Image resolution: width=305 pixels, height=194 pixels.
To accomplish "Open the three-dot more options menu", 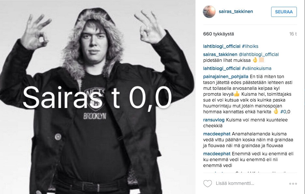I will [x=293, y=184].
